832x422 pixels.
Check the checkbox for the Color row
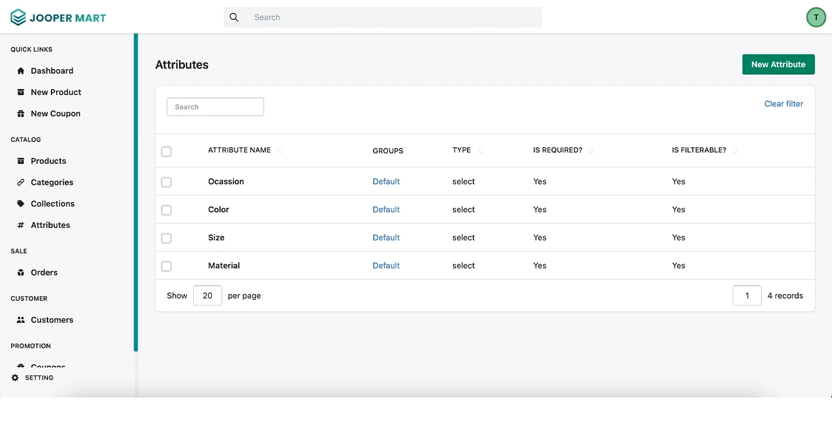pos(166,210)
